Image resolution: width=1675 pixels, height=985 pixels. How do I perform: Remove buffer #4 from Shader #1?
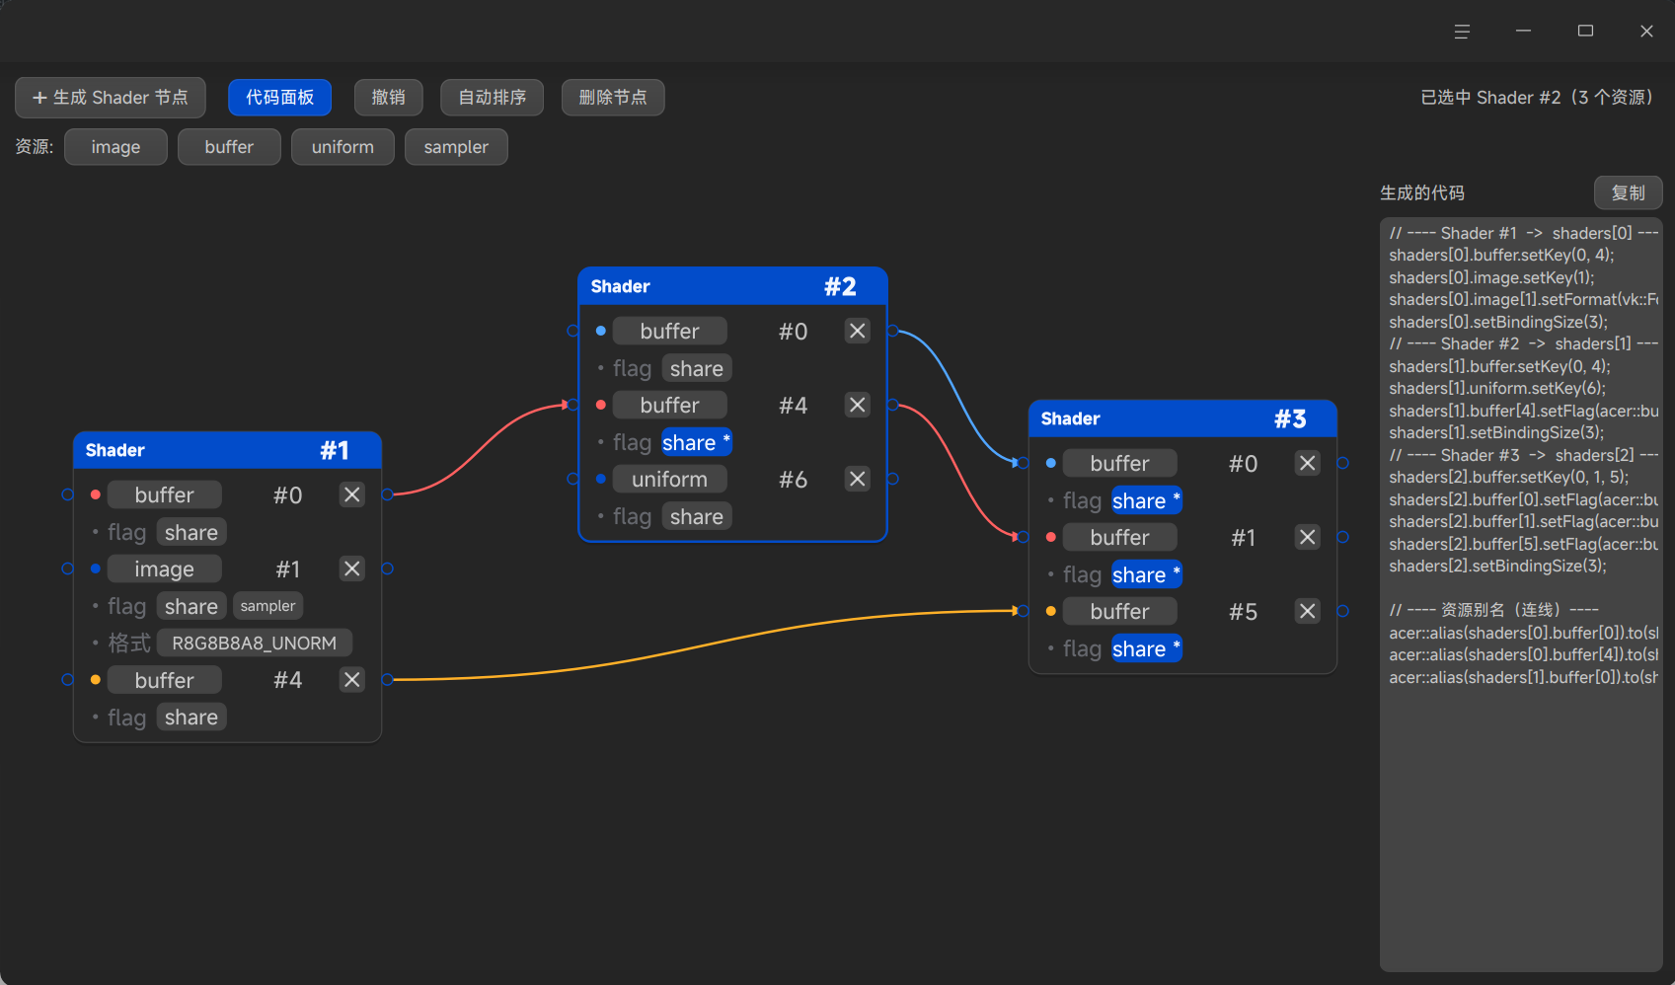(352, 679)
